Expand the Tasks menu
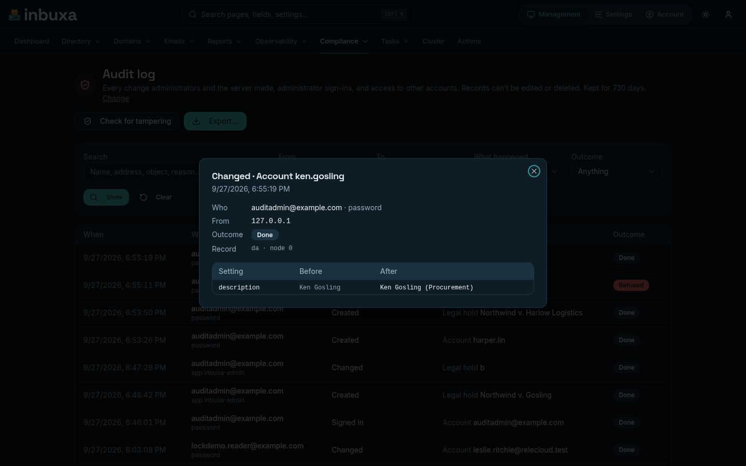Viewport: 746px width, 466px height. (x=395, y=41)
